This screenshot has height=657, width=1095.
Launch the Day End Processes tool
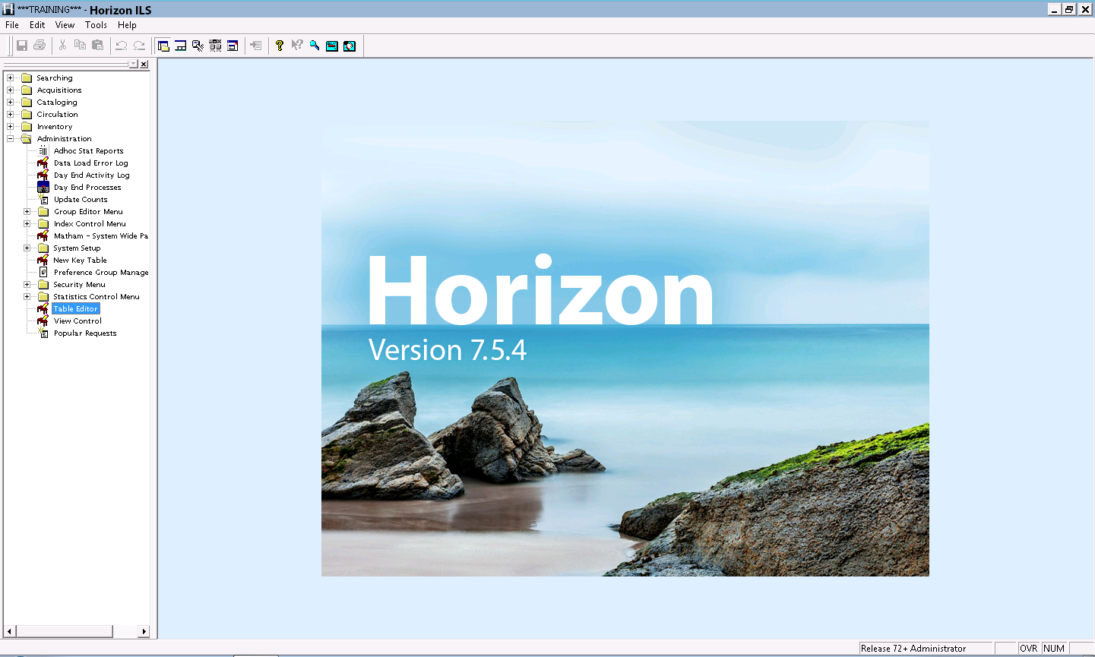89,187
